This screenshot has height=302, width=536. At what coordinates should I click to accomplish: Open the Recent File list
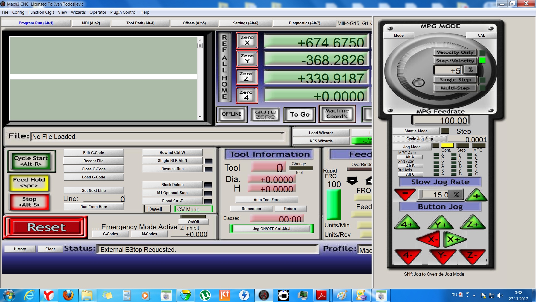[93, 161]
